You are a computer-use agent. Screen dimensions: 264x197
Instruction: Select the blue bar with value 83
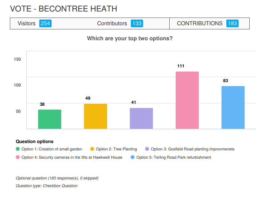(233, 107)
